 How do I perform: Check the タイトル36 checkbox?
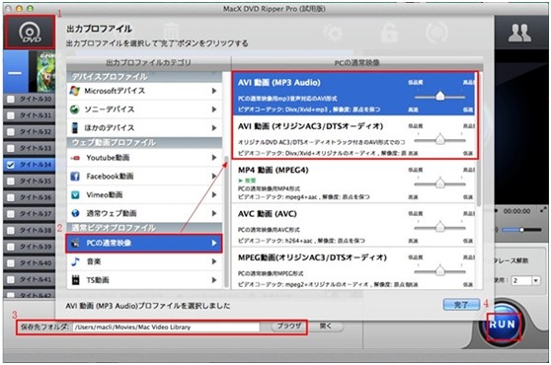tap(11, 197)
